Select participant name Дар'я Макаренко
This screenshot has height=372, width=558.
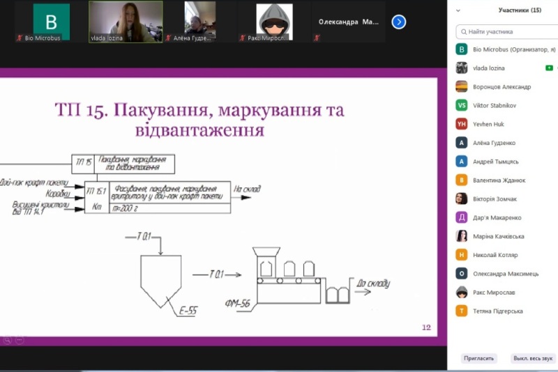pyautogui.click(x=497, y=217)
